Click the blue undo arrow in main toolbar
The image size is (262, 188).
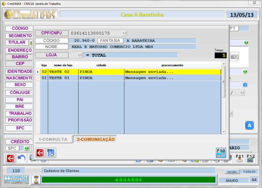(21, 158)
